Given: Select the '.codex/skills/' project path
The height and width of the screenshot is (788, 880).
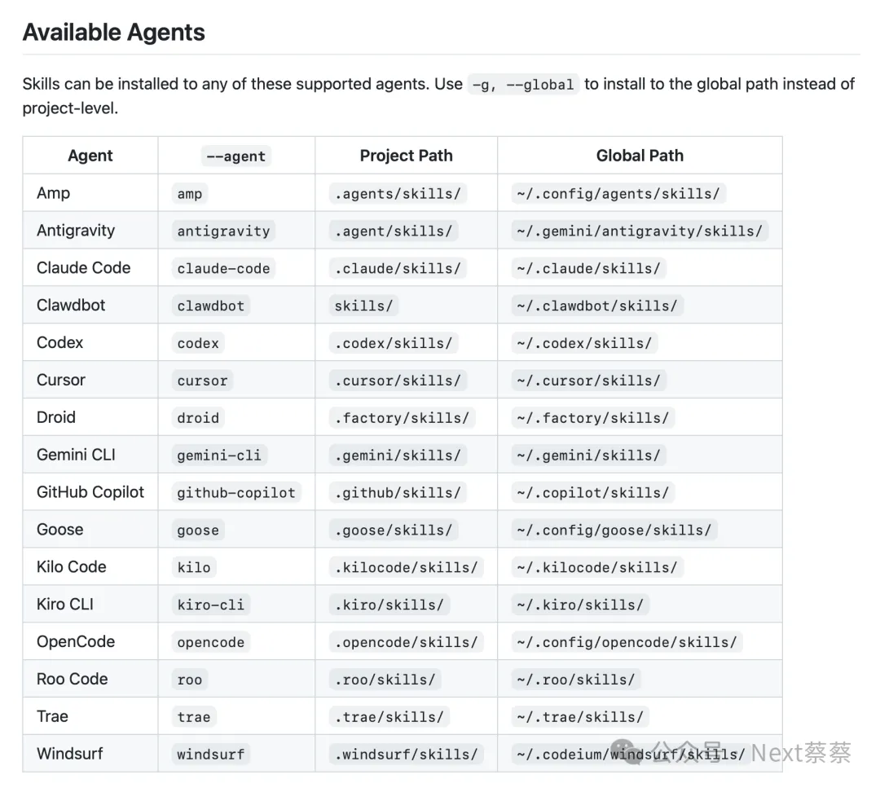Looking at the screenshot, I should pos(394,343).
